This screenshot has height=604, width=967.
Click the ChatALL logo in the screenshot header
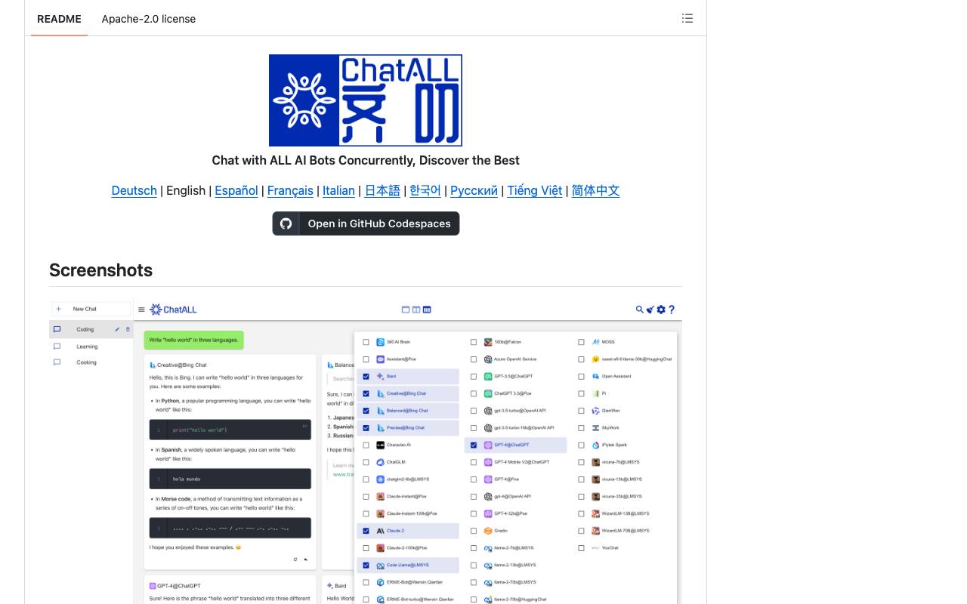point(174,310)
